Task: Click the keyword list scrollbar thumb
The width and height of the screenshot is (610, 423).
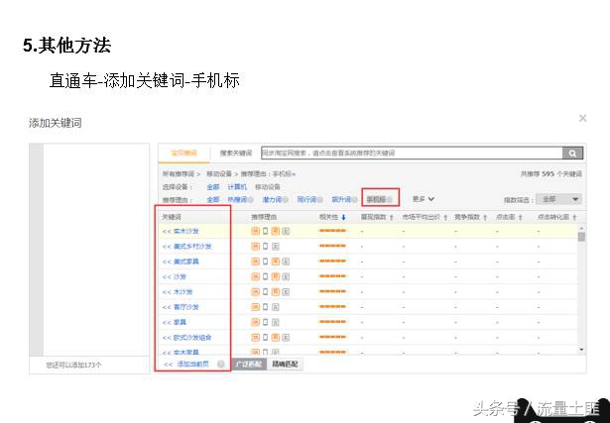Action: 581,237
